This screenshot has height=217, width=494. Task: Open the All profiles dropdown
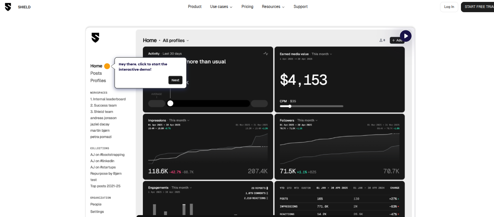pyautogui.click(x=176, y=41)
